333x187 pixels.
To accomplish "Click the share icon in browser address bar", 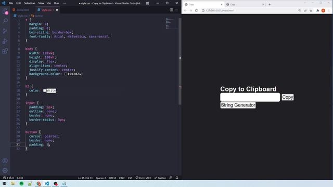I will pyautogui.click(x=305, y=10).
